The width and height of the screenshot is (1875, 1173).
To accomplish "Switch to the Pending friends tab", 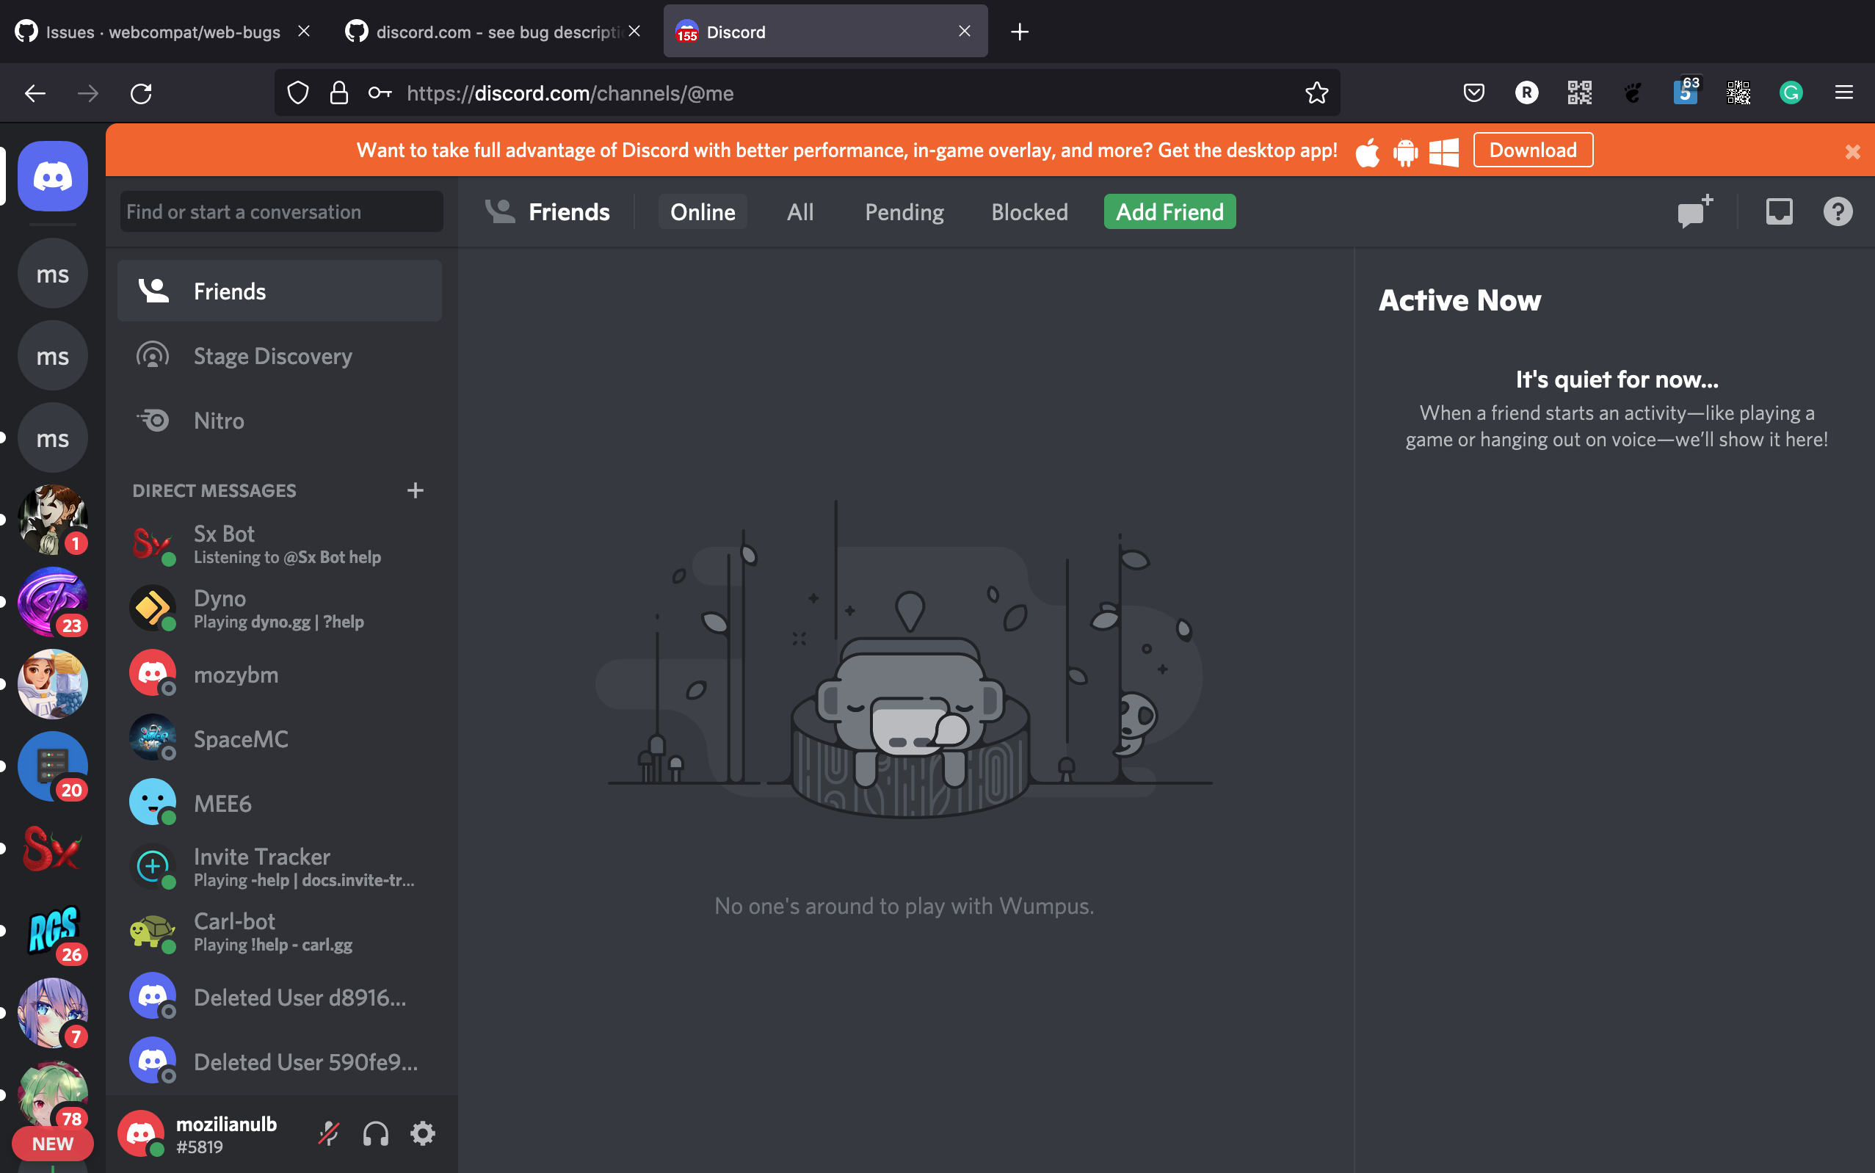I will click(x=904, y=211).
